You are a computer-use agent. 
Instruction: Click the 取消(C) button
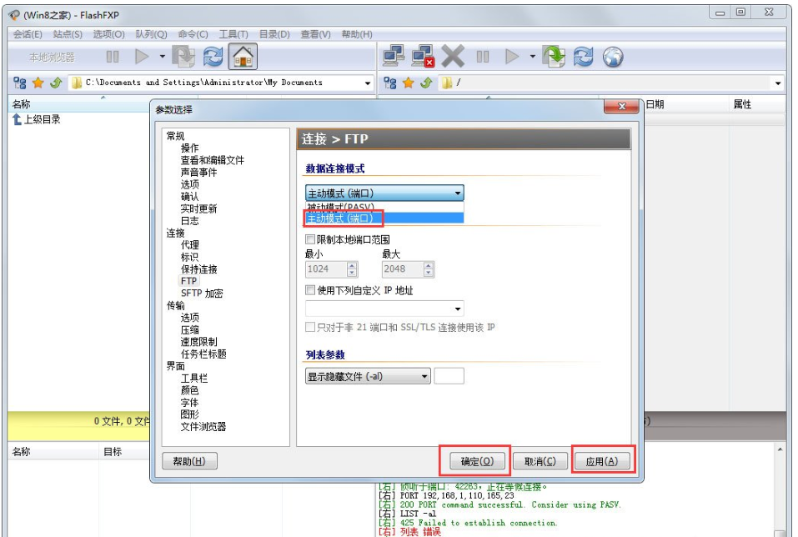click(x=540, y=461)
